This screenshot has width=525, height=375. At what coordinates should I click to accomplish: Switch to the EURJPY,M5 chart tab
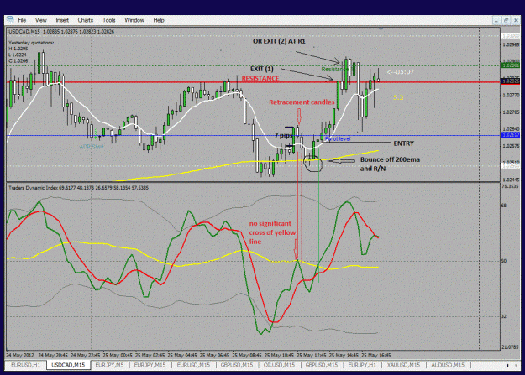click(109, 365)
